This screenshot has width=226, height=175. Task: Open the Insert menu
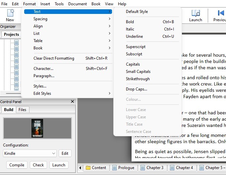coord(45,4)
